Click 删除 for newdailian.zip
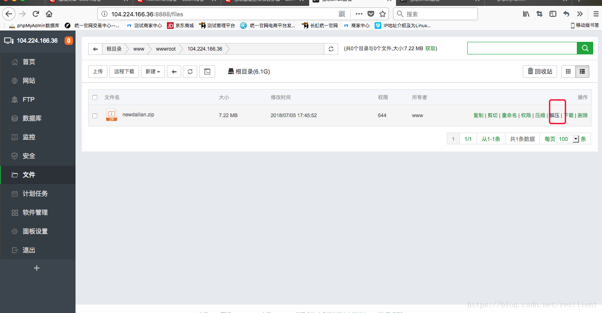The image size is (602, 313). tap(583, 115)
